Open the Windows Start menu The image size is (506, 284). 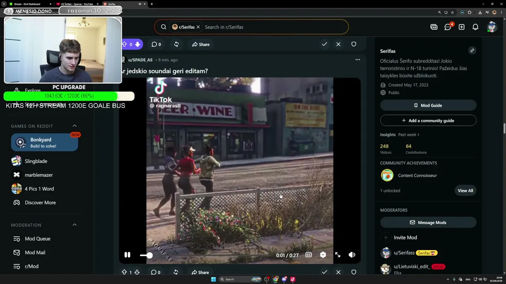(x=213, y=279)
